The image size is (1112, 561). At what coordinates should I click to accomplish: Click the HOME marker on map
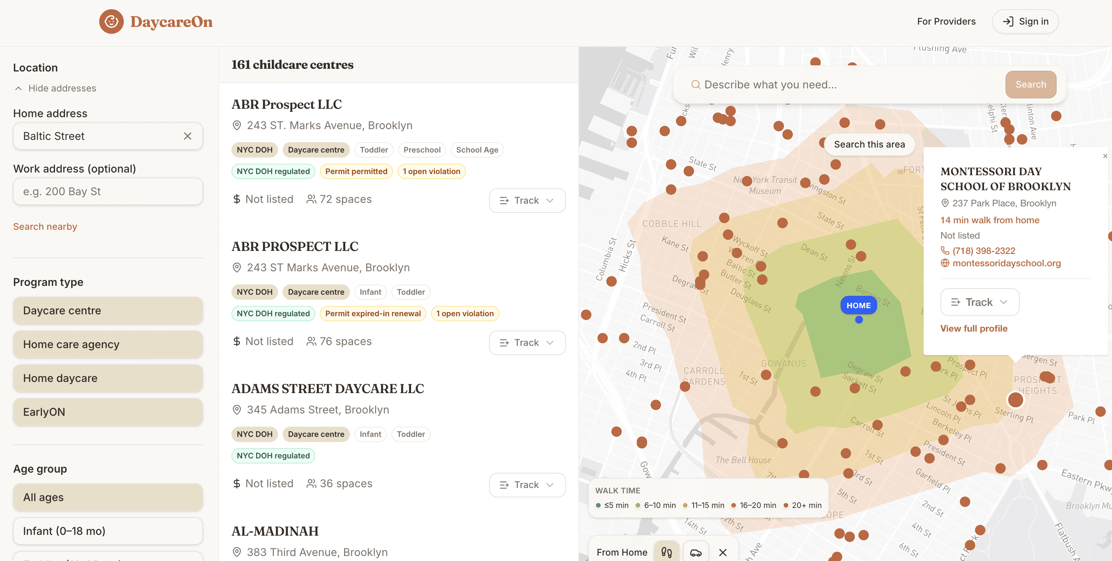click(858, 305)
